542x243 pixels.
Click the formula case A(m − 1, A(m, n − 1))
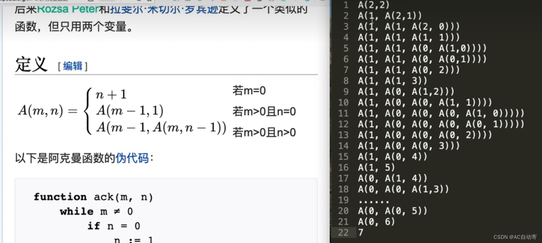[x=161, y=127]
